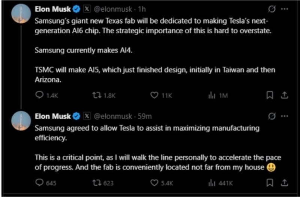Bookmark the first tweet about AI6 chip
Viewport: 300px width, 197px height.
coord(269,96)
